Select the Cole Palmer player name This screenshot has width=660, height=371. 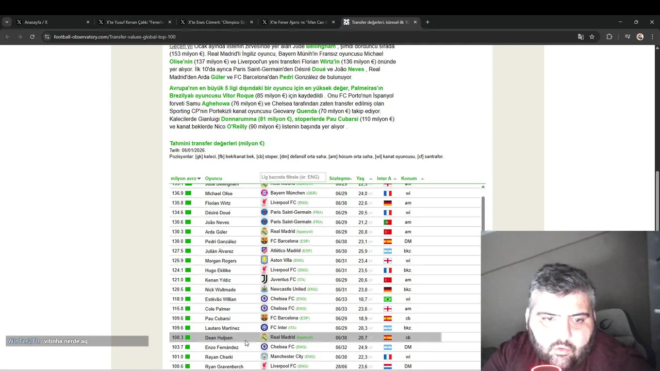(x=218, y=309)
